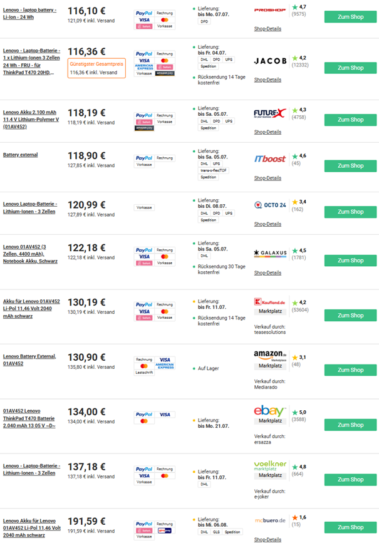The height and width of the screenshot is (548, 379).
Task: Click the amazon marketplace logo
Action: pyautogui.click(x=270, y=355)
